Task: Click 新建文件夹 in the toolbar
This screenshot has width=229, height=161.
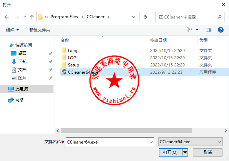Action: click(x=40, y=30)
